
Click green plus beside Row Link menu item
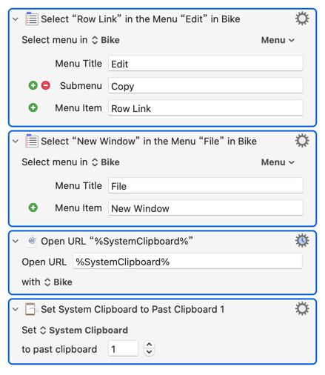[33, 107]
